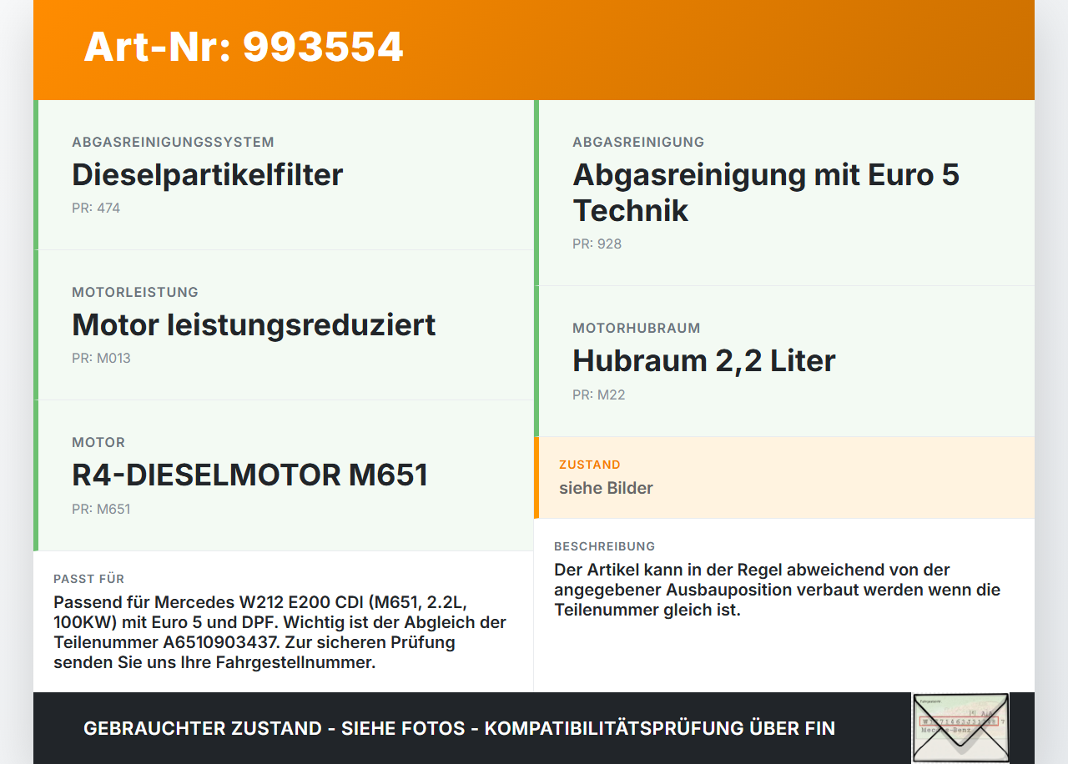Click the PR: M651 code
This screenshot has width=1068, height=764.
tap(102, 509)
